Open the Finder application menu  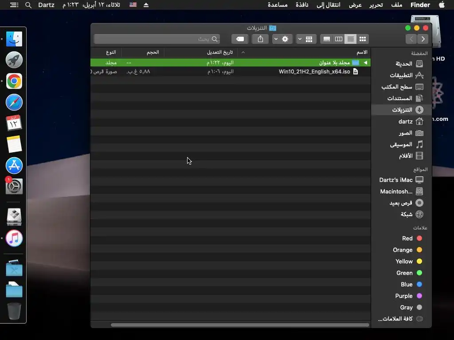[x=420, y=4]
